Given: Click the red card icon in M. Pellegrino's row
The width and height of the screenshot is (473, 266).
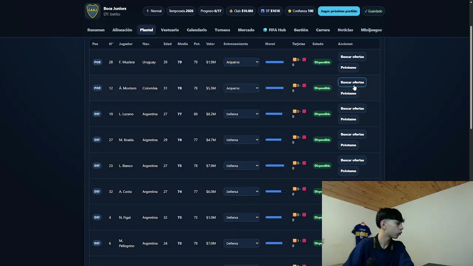Looking at the screenshot, I should [304, 241].
